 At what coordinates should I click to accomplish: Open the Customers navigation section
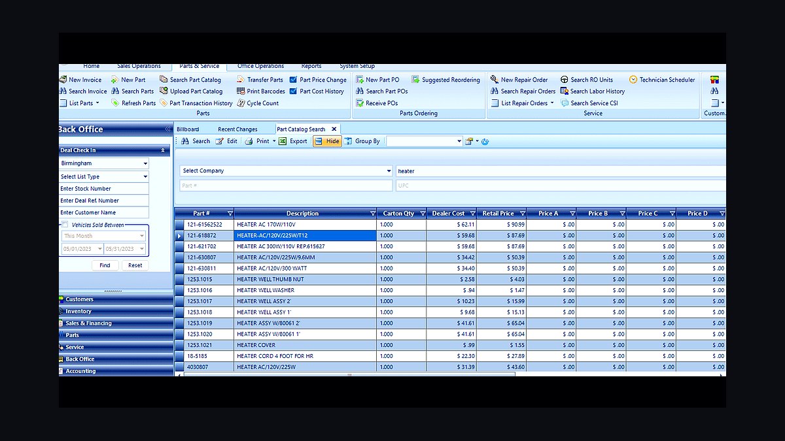pyautogui.click(x=115, y=299)
